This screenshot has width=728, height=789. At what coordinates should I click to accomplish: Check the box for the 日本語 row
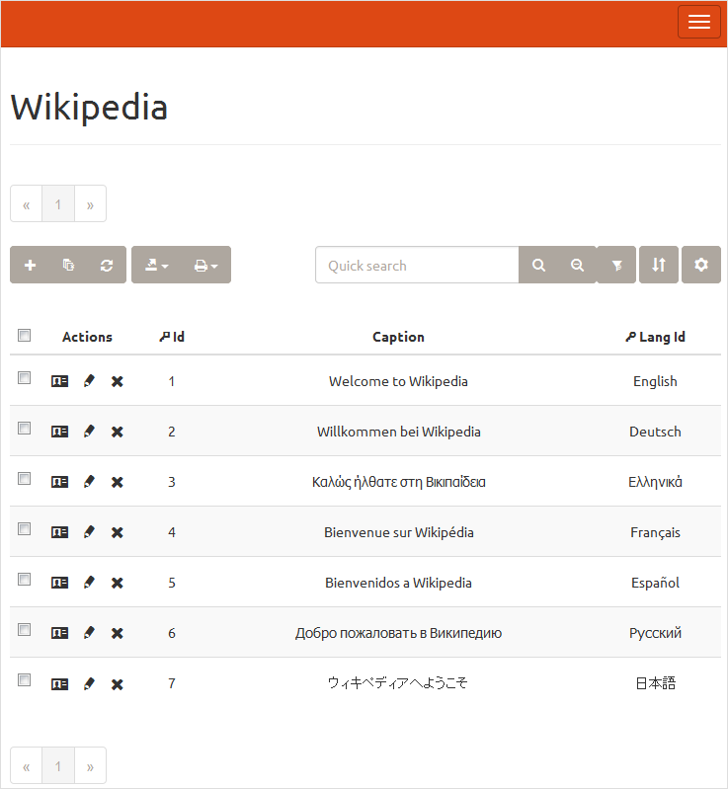point(24,679)
